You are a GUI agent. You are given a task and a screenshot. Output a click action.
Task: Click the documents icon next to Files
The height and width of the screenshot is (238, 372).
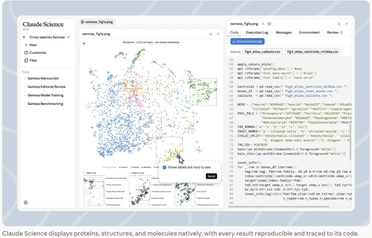coord(26,61)
